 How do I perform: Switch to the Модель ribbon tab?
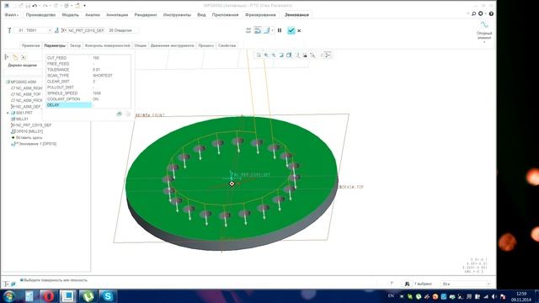(x=70, y=15)
